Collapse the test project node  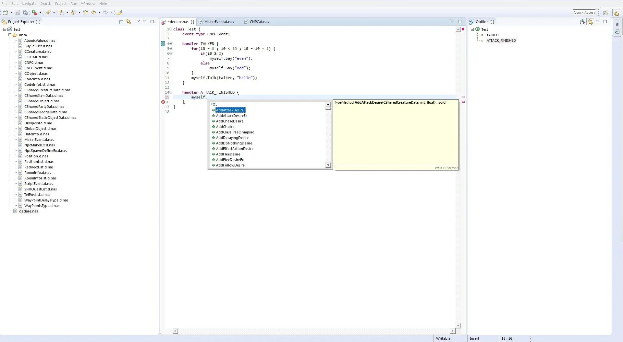pos(5,29)
